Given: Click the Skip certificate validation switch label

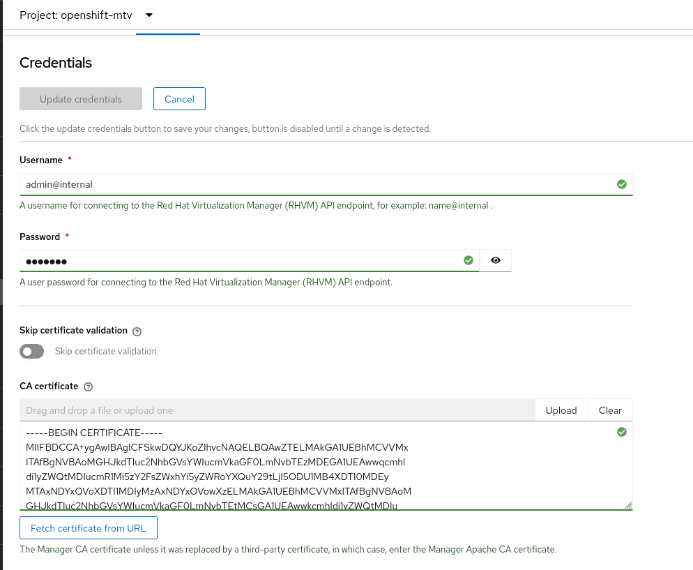Looking at the screenshot, I should pyautogui.click(x=106, y=351).
